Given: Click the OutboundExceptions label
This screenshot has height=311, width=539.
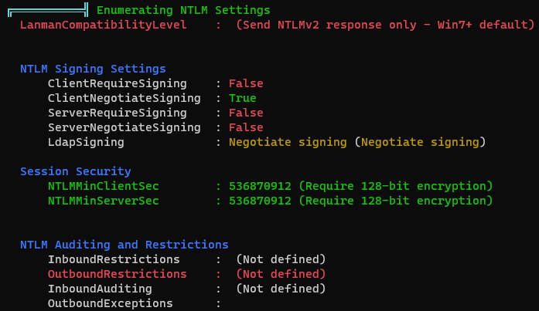Looking at the screenshot, I should tap(110, 304).
